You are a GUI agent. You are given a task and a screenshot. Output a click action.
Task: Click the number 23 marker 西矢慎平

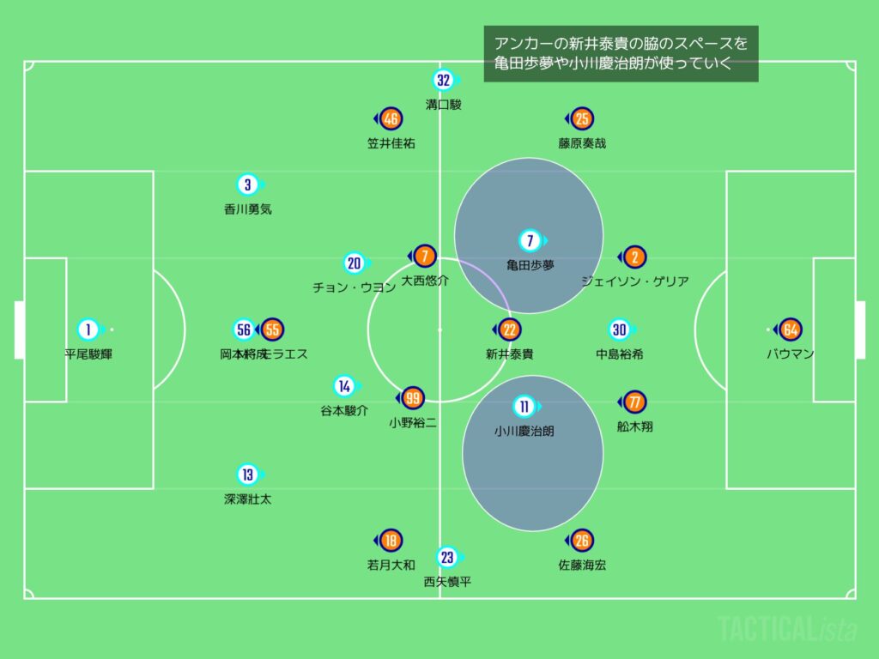[446, 558]
